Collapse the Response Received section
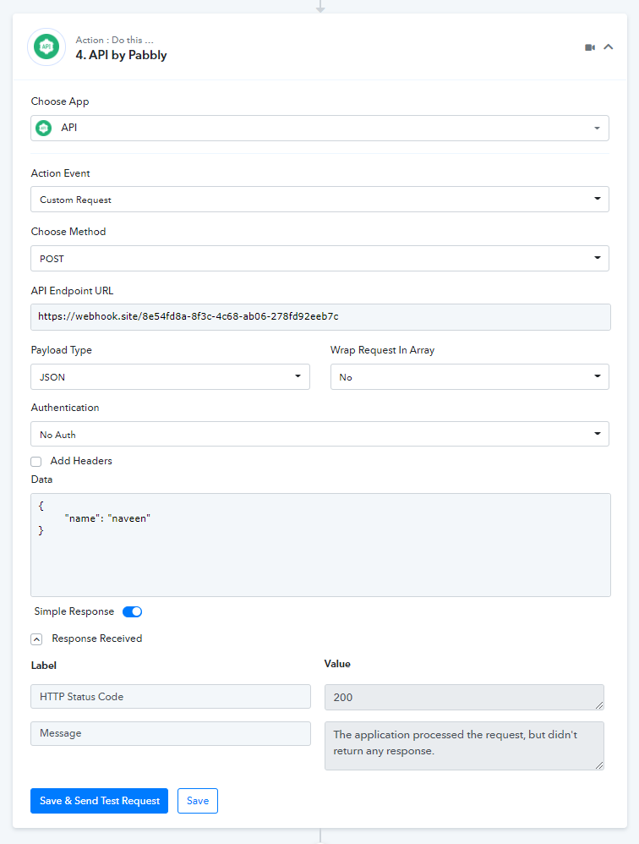 [36, 639]
